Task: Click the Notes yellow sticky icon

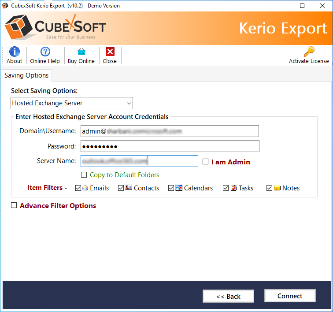Action: [x=277, y=188]
